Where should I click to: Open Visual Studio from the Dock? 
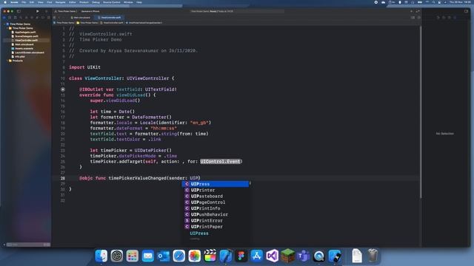click(x=272, y=256)
